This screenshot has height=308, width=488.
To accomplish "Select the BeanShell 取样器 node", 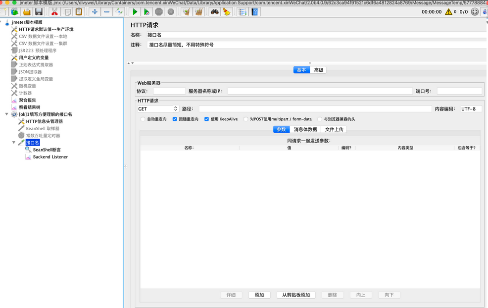I will pos(43,129).
